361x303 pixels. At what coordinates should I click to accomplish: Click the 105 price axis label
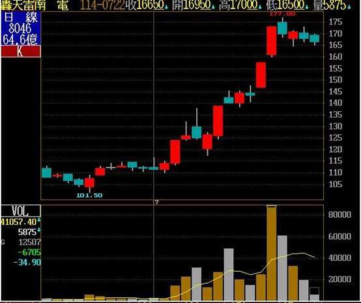tap(335, 184)
